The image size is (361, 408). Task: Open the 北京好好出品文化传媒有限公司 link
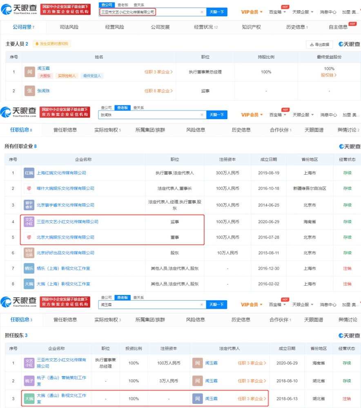[x=65, y=253]
